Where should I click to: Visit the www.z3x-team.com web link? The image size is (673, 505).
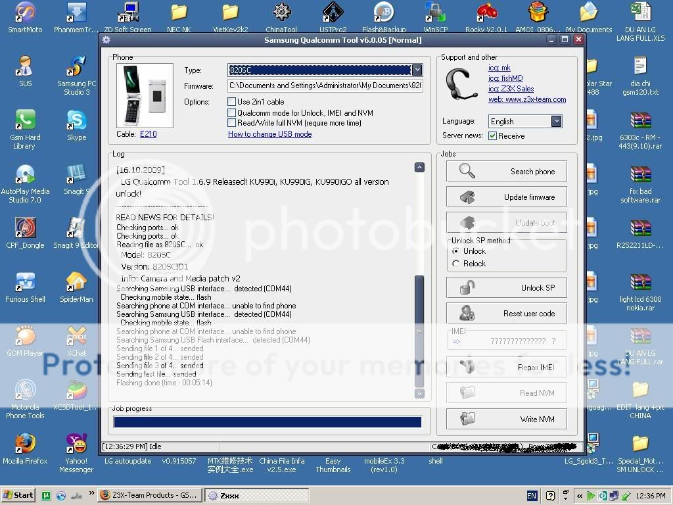coord(527,99)
